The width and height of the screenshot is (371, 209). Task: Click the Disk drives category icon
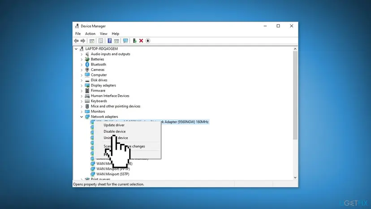coord(87,80)
